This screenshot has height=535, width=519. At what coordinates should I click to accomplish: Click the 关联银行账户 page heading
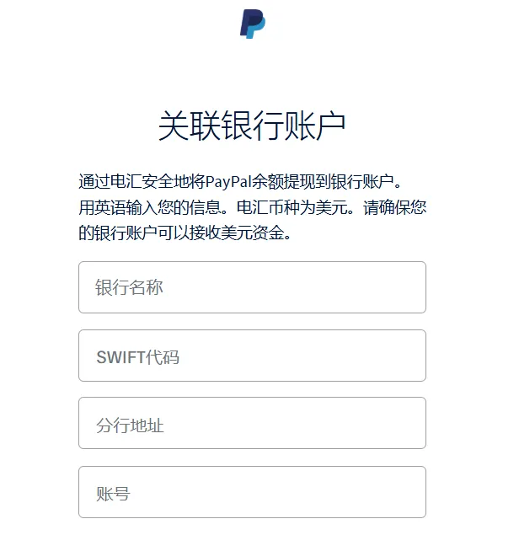coord(252,126)
